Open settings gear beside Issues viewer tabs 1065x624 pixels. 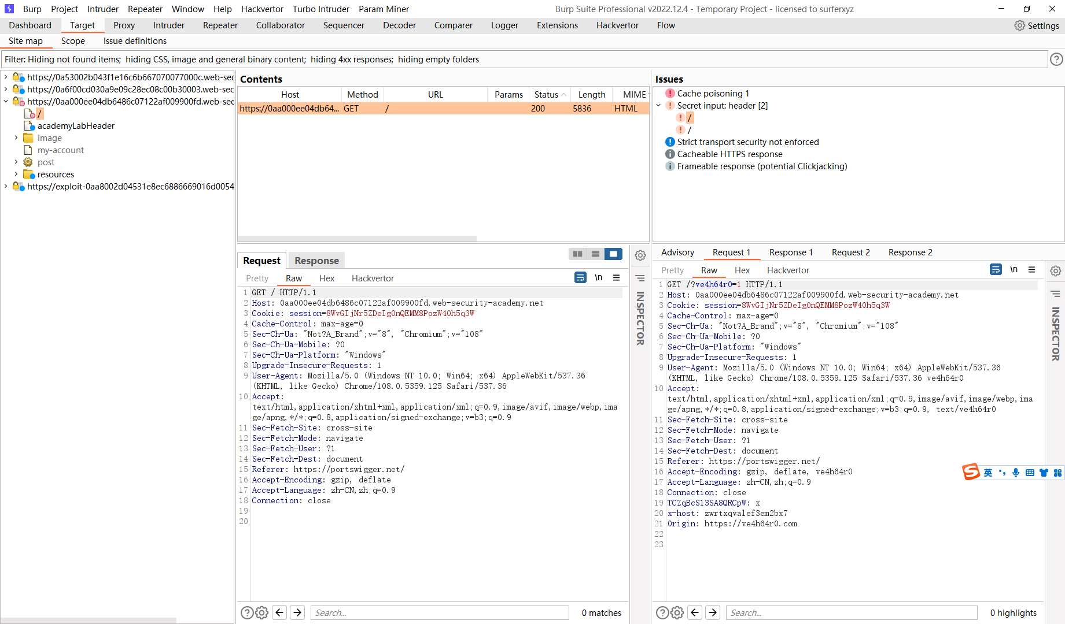(1056, 271)
